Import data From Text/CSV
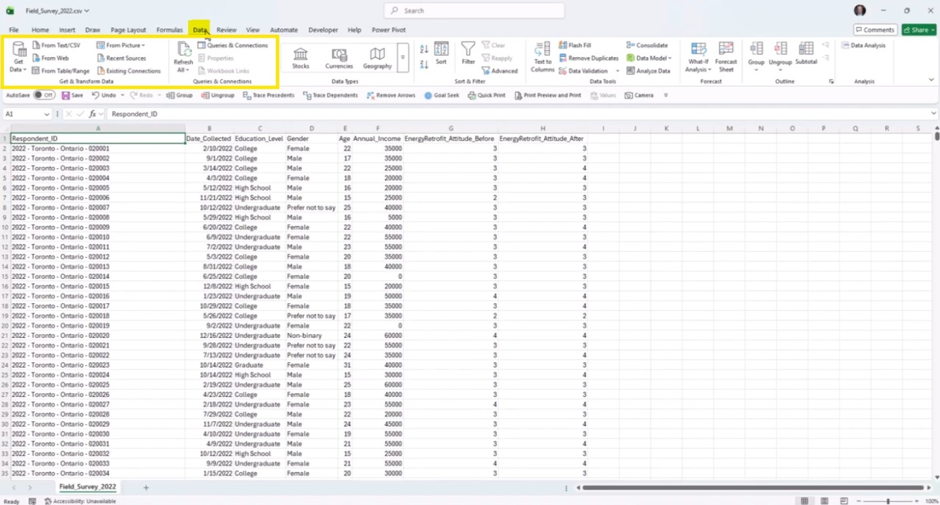Image resolution: width=940 pixels, height=505 pixels. 56,46
